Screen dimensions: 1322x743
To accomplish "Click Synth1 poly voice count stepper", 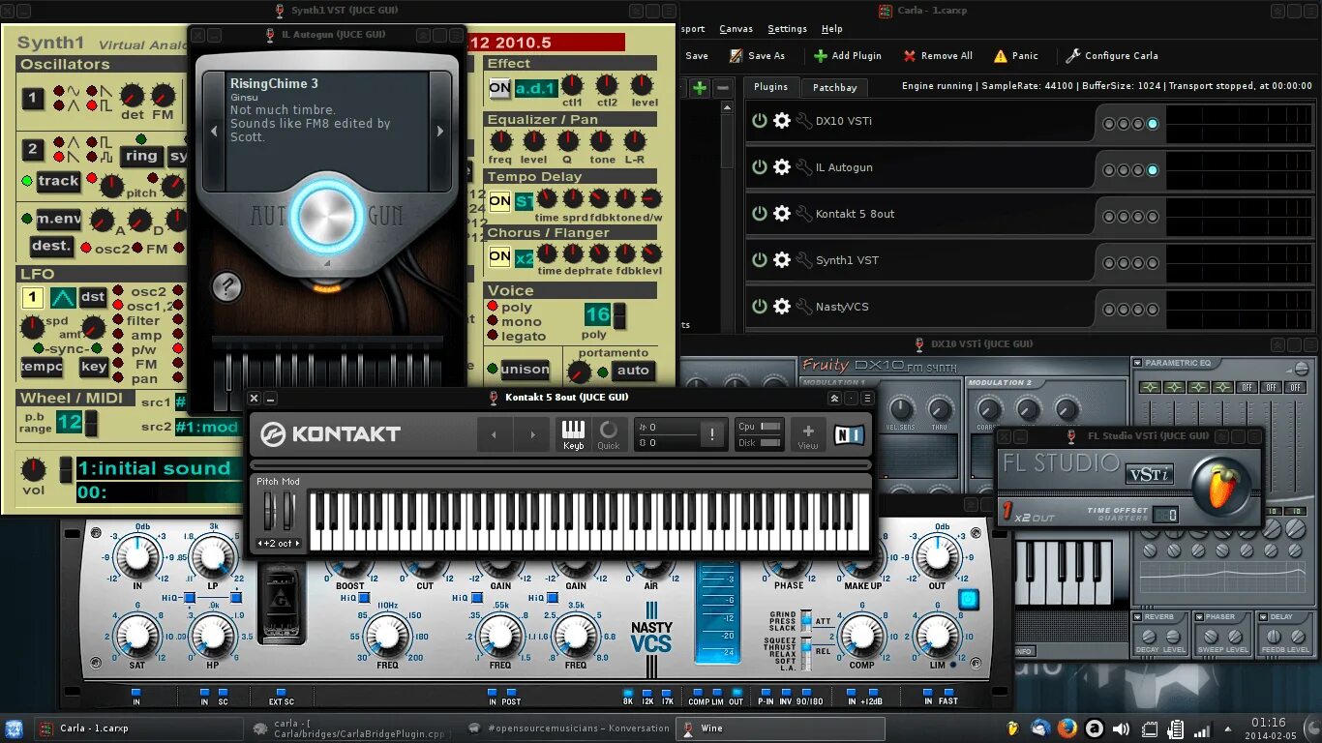I will point(619,315).
